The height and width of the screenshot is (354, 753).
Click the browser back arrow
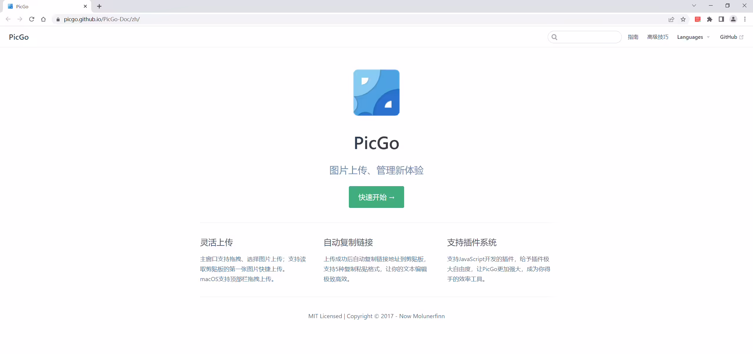tap(8, 19)
